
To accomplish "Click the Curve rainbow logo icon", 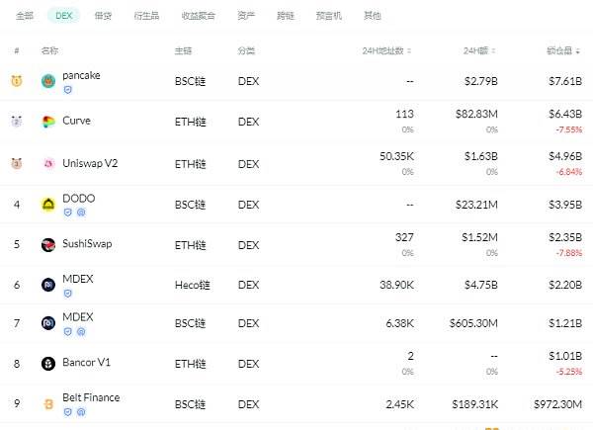I will (48, 122).
